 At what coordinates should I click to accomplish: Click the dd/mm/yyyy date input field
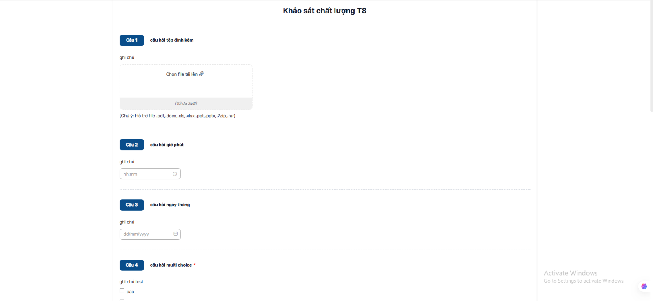tap(146, 234)
